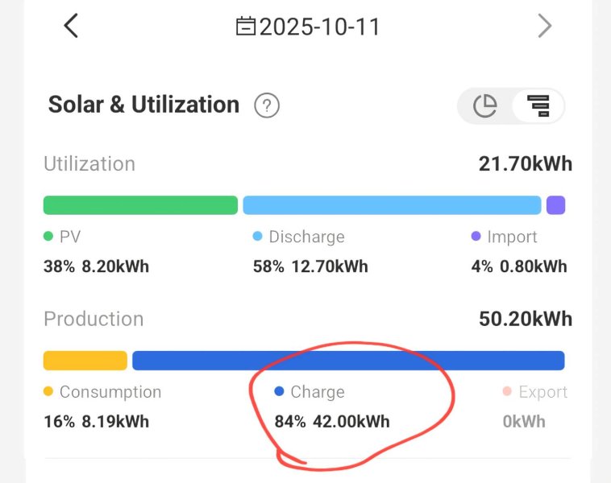Toggle the Discharge legend item
This screenshot has height=483, width=611.
point(298,237)
